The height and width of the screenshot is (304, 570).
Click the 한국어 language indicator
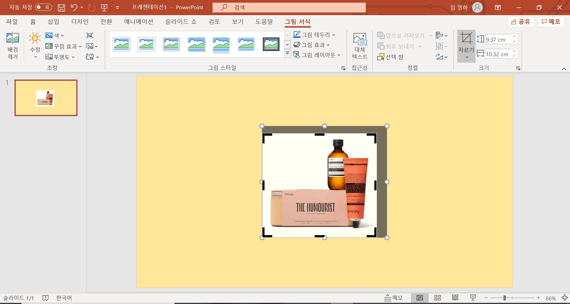(64, 298)
